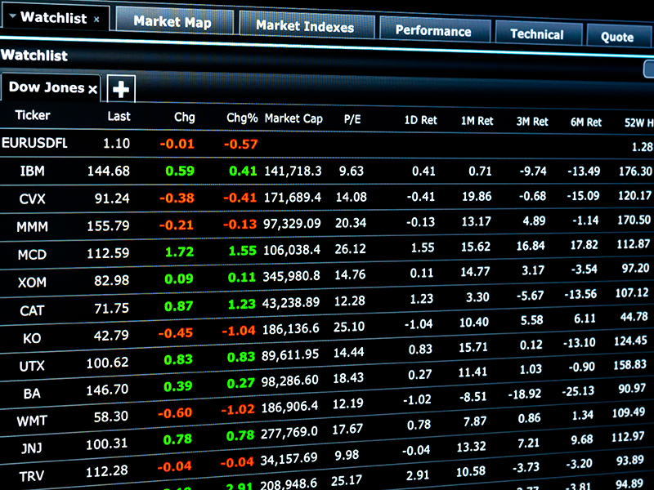Select the BA ticker
The height and width of the screenshot is (490, 654).
[32, 394]
